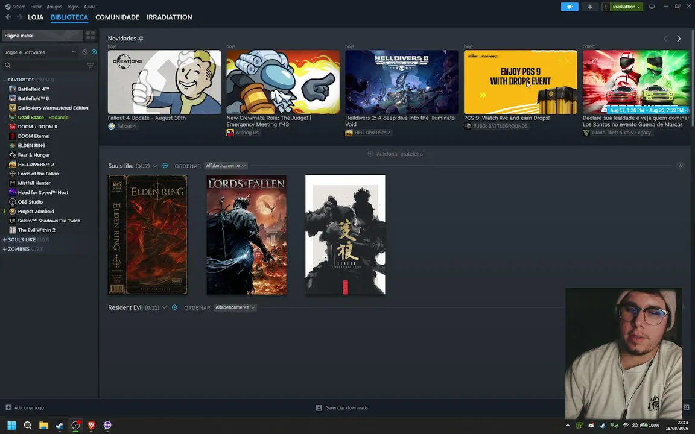The width and height of the screenshot is (695, 434).
Task: Expand the SOULS LIKE category
Action: (4, 239)
